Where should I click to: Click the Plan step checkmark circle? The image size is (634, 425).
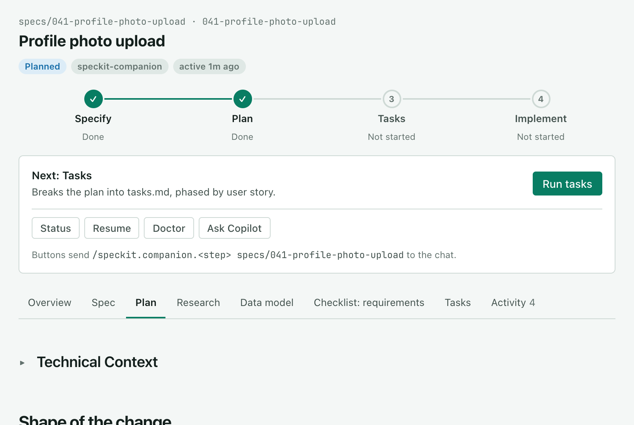tap(242, 99)
